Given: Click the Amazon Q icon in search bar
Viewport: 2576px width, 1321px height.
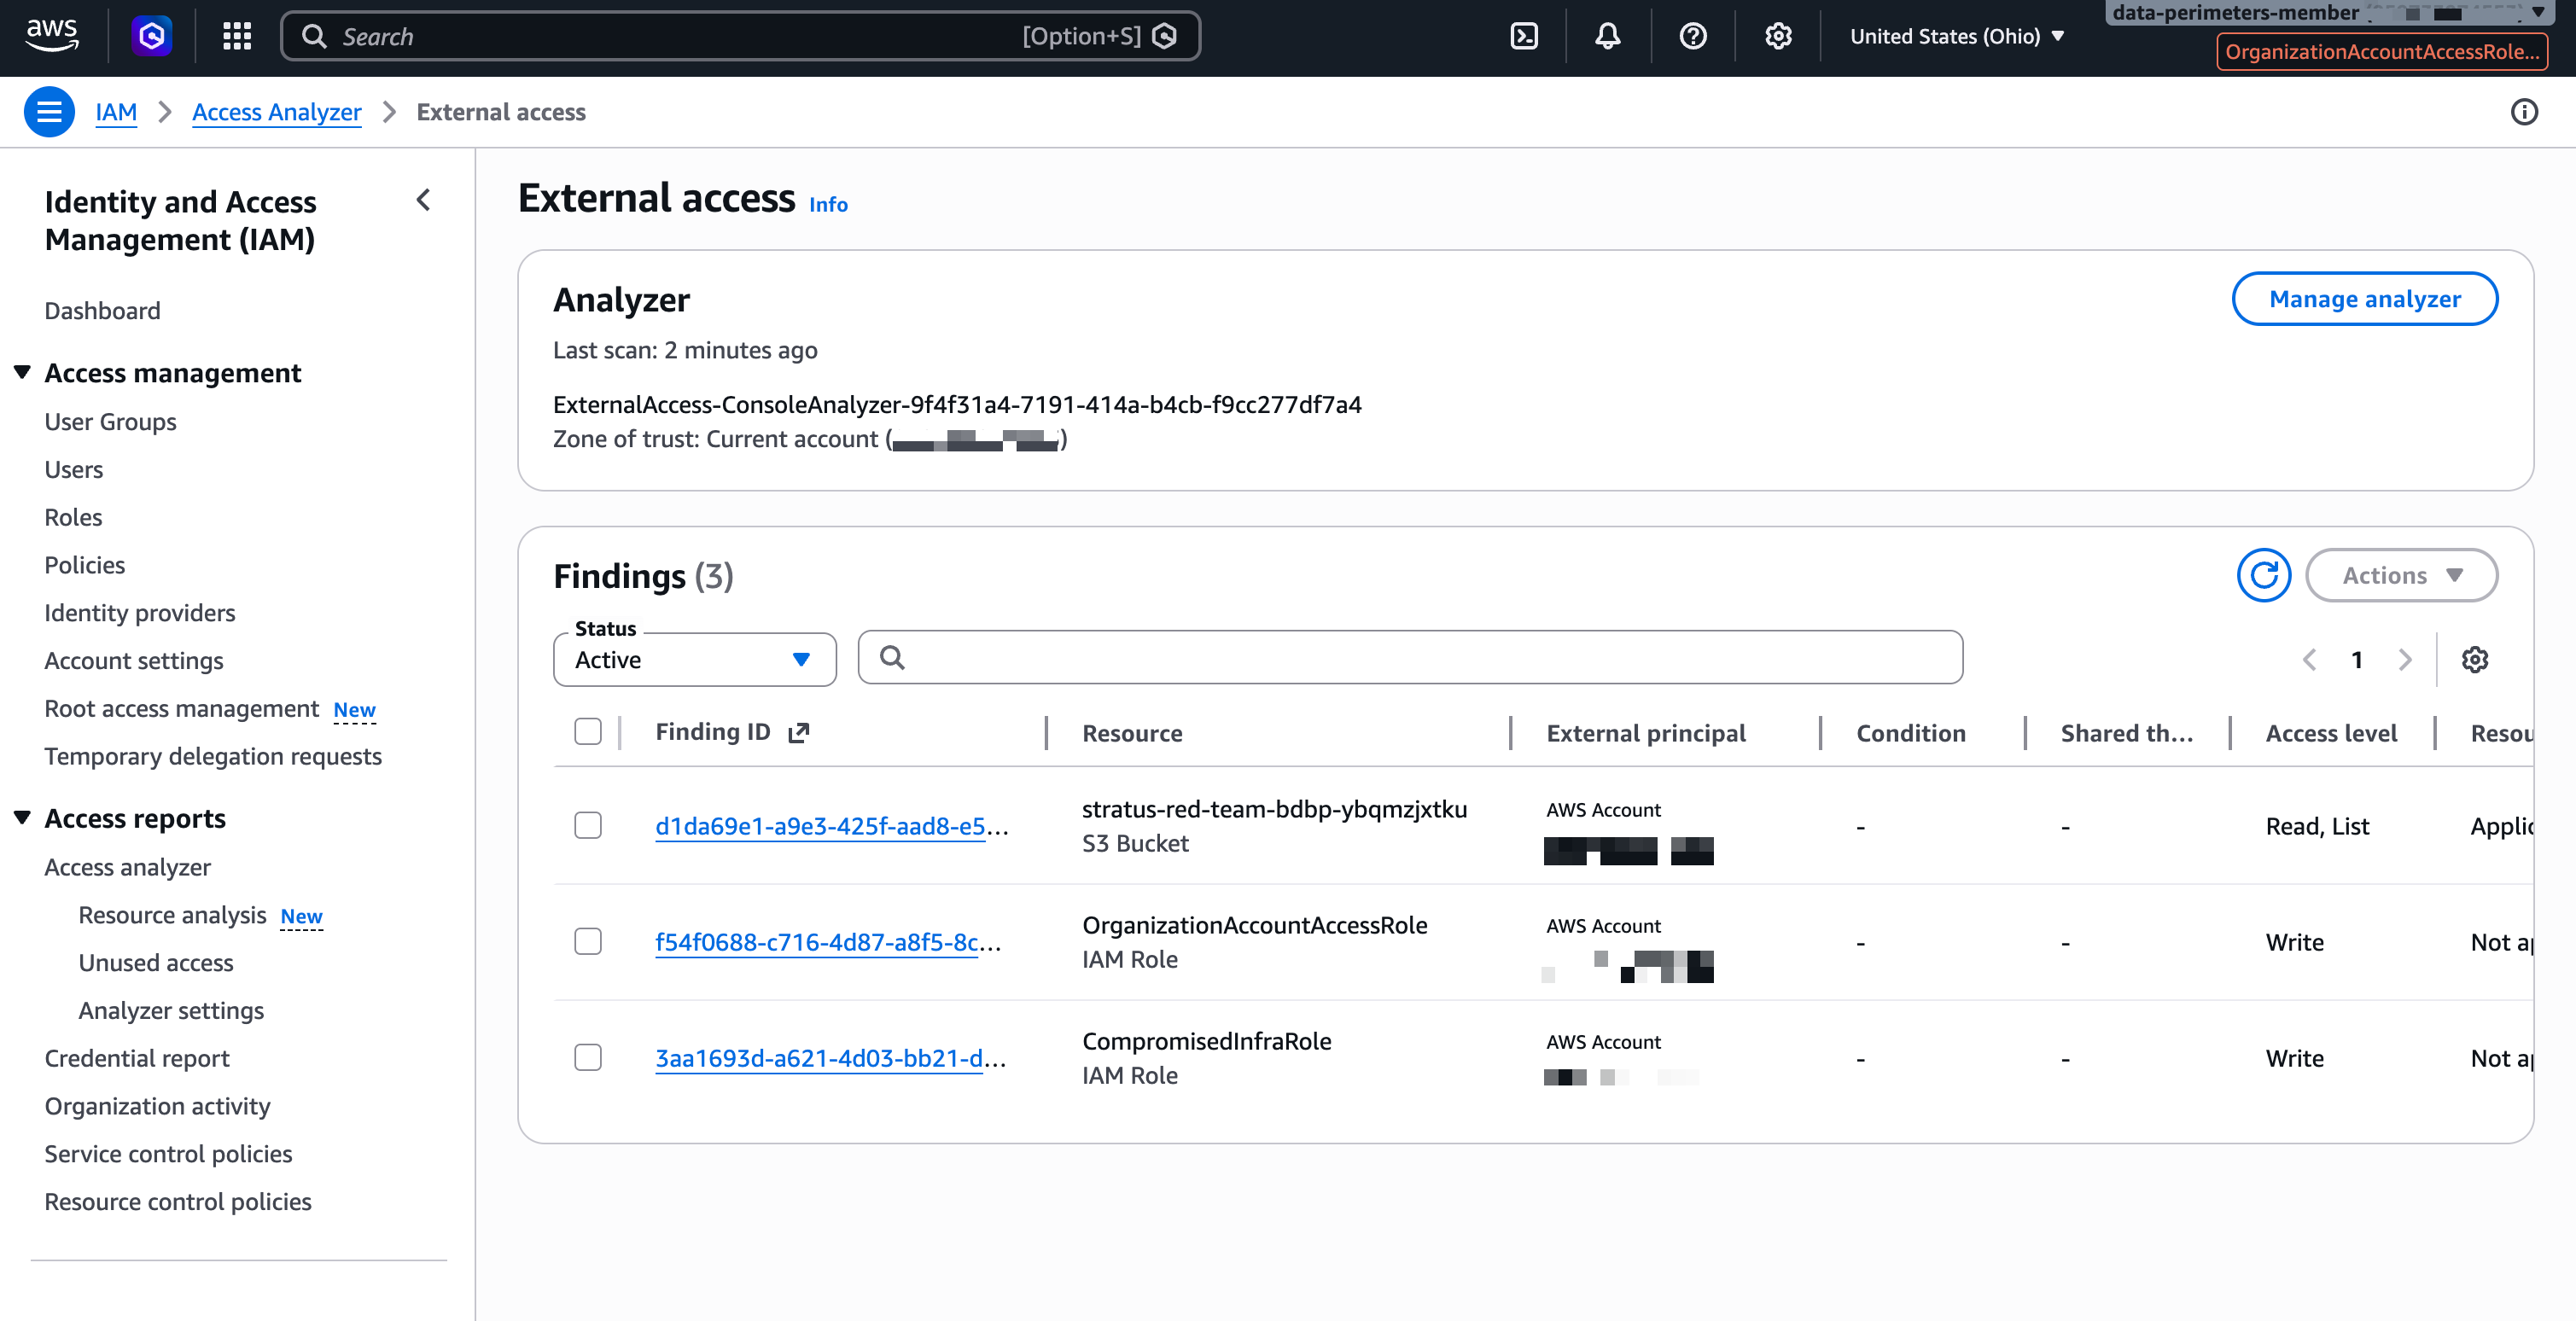Looking at the screenshot, I should pos(1165,36).
